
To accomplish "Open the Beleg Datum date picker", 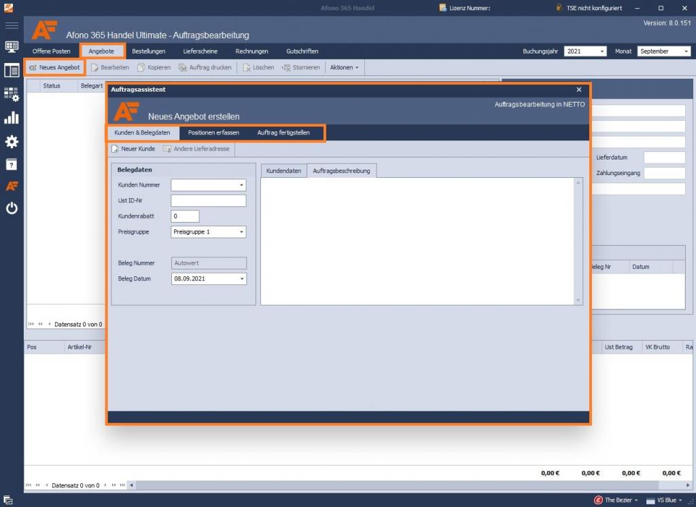I will click(242, 279).
